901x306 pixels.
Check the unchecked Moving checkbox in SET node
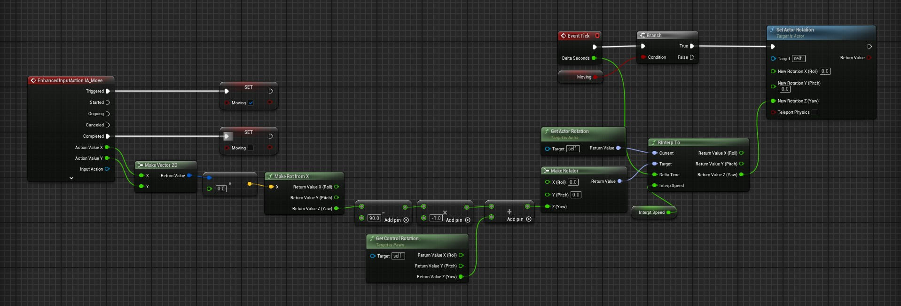pyautogui.click(x=251, y=148)
